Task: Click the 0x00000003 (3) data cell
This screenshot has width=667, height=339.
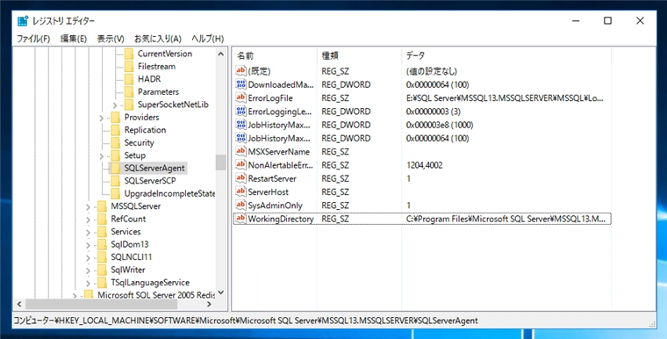Action: point(433,112)
